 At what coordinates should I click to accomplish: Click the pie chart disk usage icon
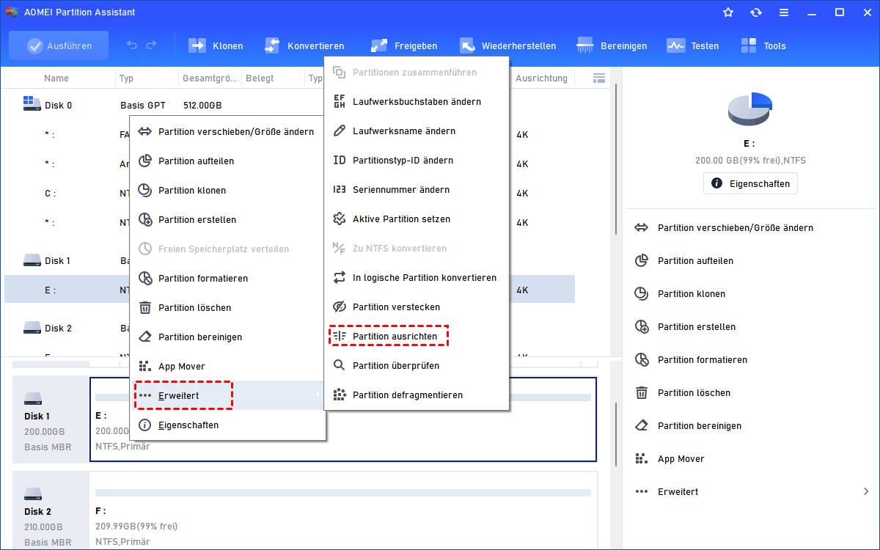749,109
